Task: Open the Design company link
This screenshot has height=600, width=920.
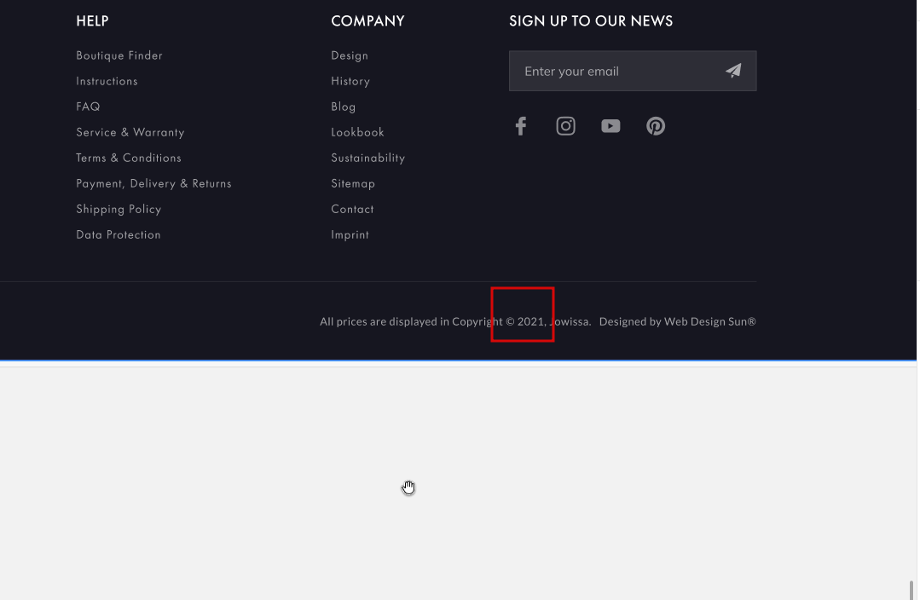Action: coord(350,55)
